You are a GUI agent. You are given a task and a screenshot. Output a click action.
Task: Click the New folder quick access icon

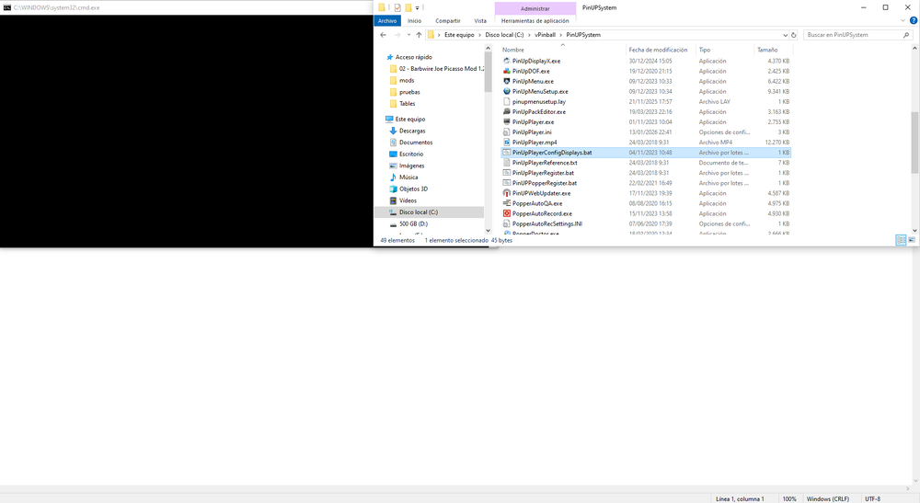408,7
